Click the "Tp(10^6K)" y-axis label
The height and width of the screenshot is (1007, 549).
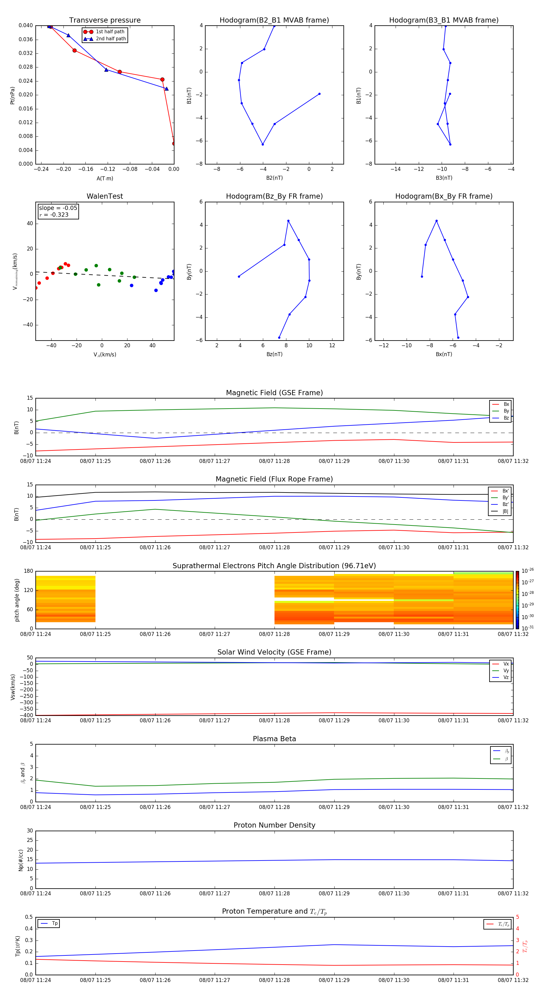point(17,946)
